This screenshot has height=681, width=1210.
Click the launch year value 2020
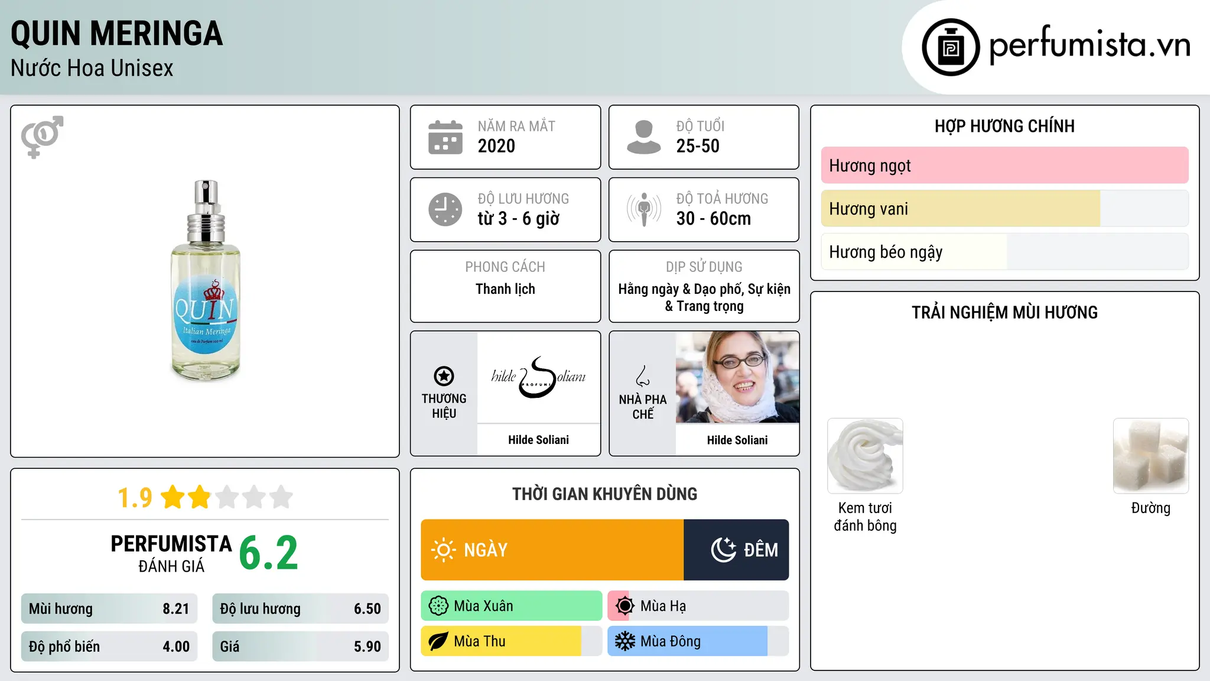pos(496,146)
